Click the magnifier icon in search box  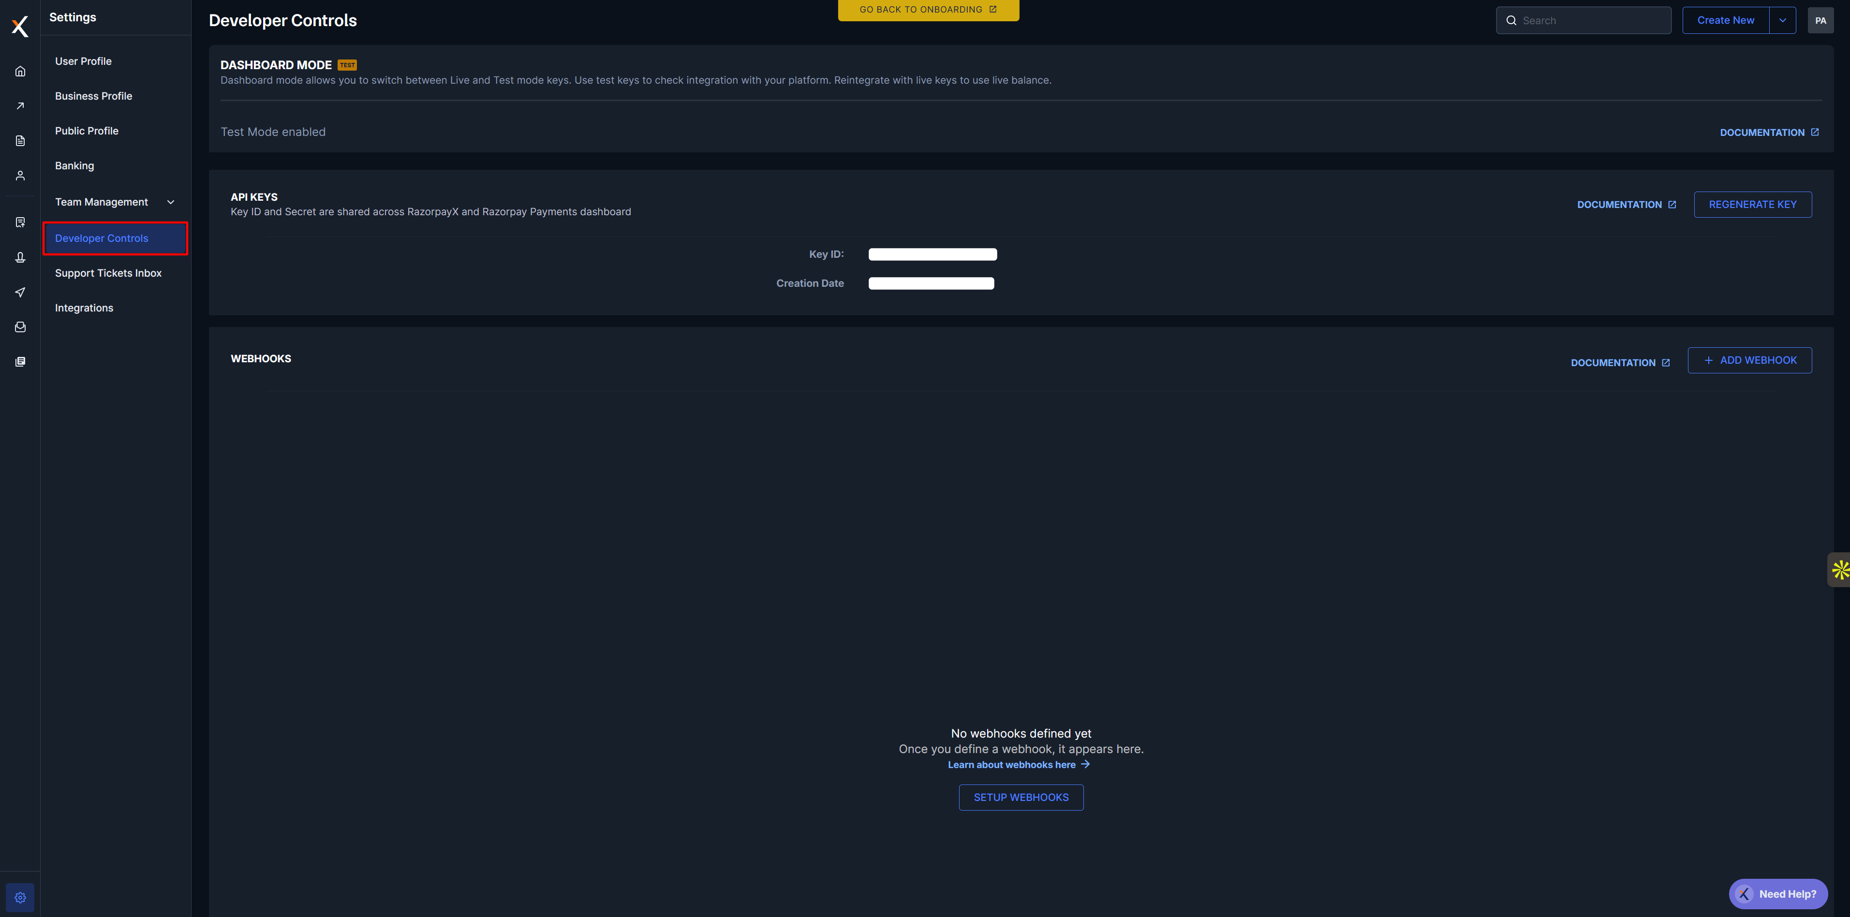1511,21
